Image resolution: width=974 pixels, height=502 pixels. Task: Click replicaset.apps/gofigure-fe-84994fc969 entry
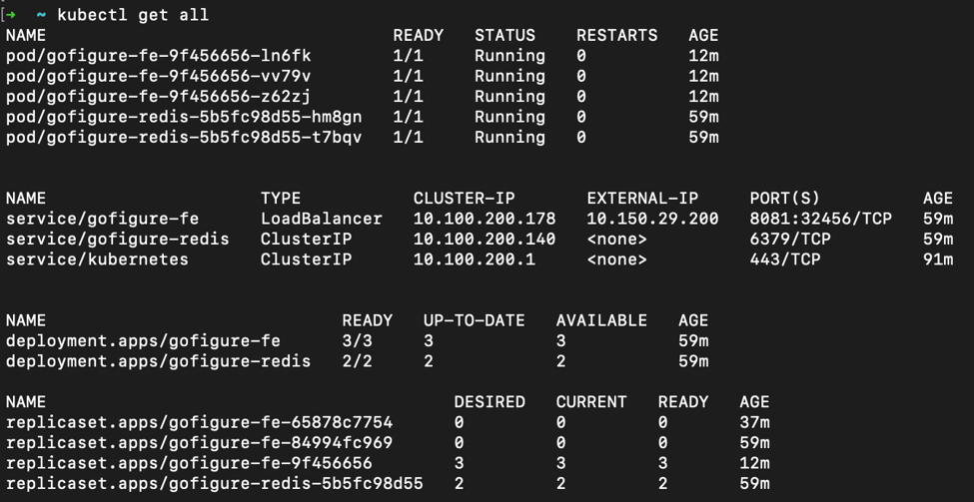pyautogui.click(x=199, y=442)
